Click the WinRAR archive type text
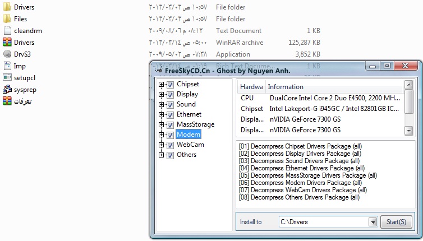This screenshot has width=423, height=241. point(240,43)
